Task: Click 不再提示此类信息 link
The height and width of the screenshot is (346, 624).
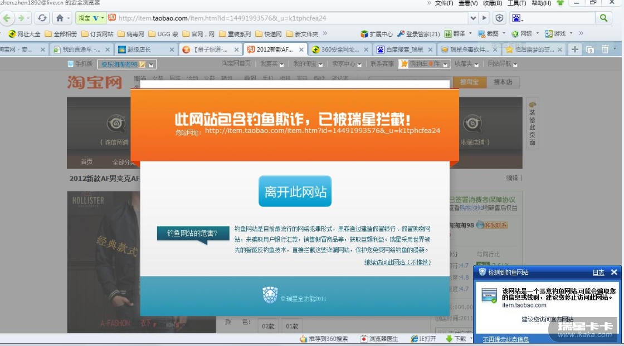Action: [506, 339]
